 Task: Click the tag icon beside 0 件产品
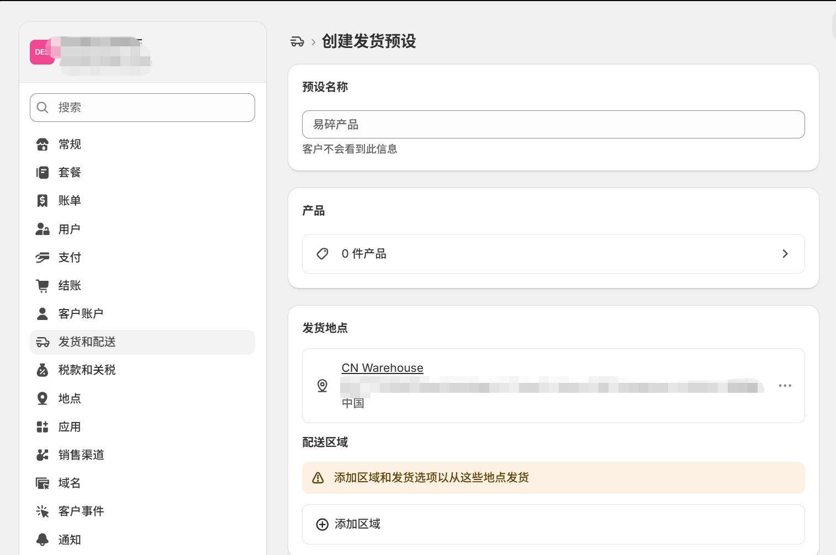[322, 254]
